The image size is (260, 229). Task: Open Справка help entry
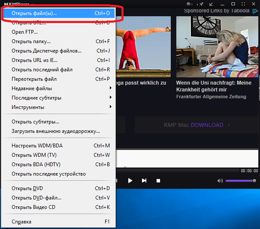[59, 222]
